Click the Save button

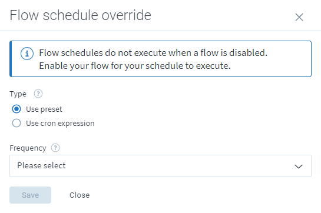coord(30,195)
